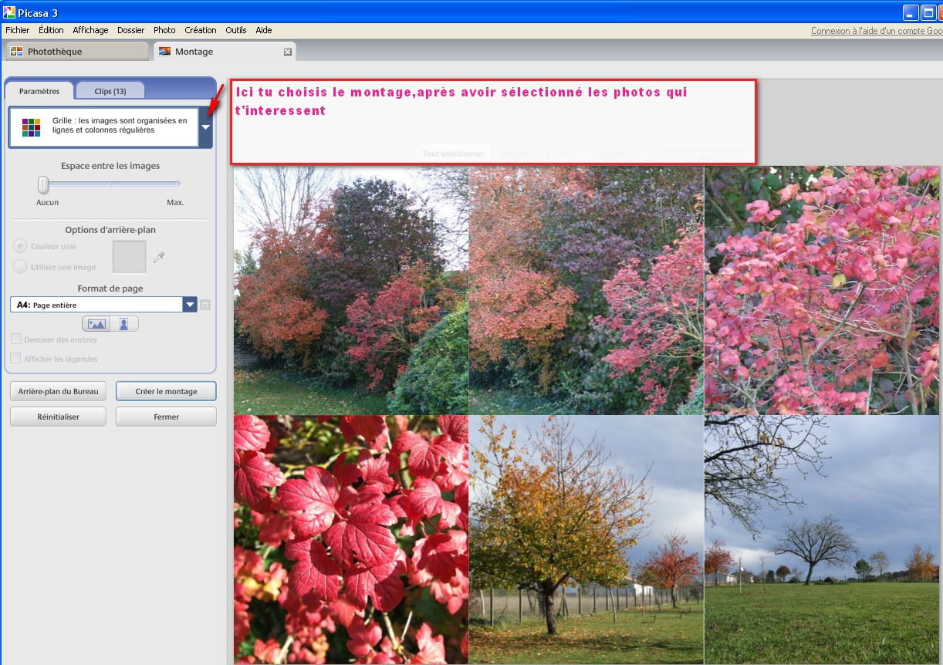Choose portrait page orientation icon
This screenshot has width=943, height=665.
point(124,324)
